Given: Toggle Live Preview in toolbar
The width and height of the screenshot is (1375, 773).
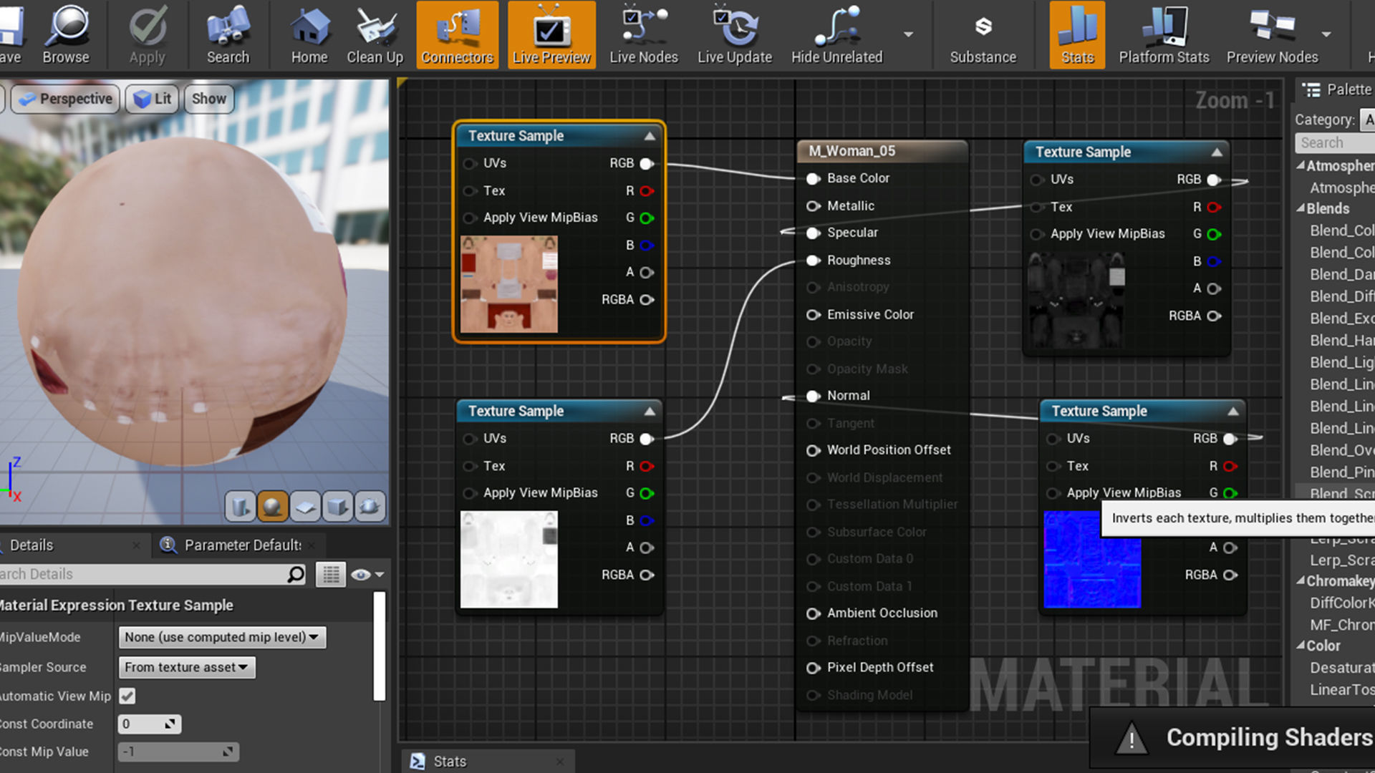Looking at the screenshot, I should click(x=551, y=34).
